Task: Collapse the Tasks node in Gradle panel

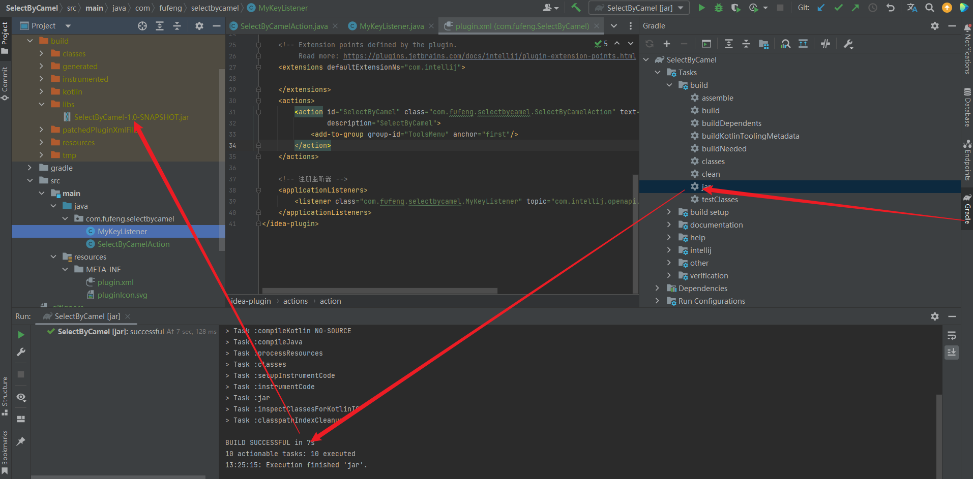Action: (x=657, y=72)
